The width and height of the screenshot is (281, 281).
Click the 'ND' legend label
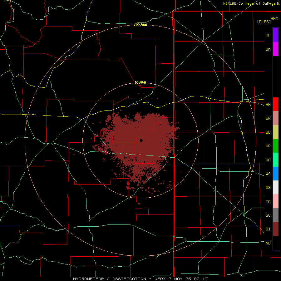[x=268, y=243]
